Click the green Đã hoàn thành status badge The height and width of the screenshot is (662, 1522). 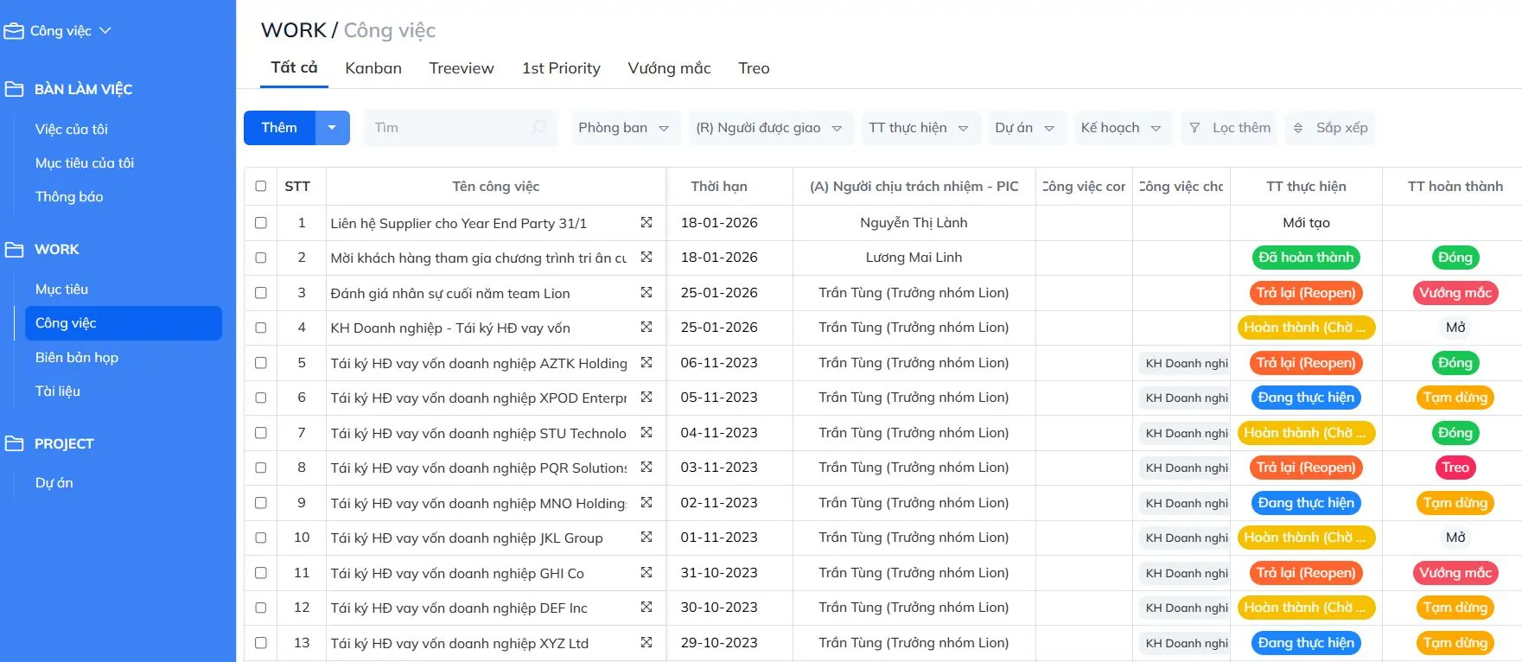click(1305, 258)
